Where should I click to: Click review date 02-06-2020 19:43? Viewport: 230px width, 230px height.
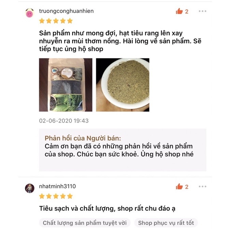(x=64, y=121)
